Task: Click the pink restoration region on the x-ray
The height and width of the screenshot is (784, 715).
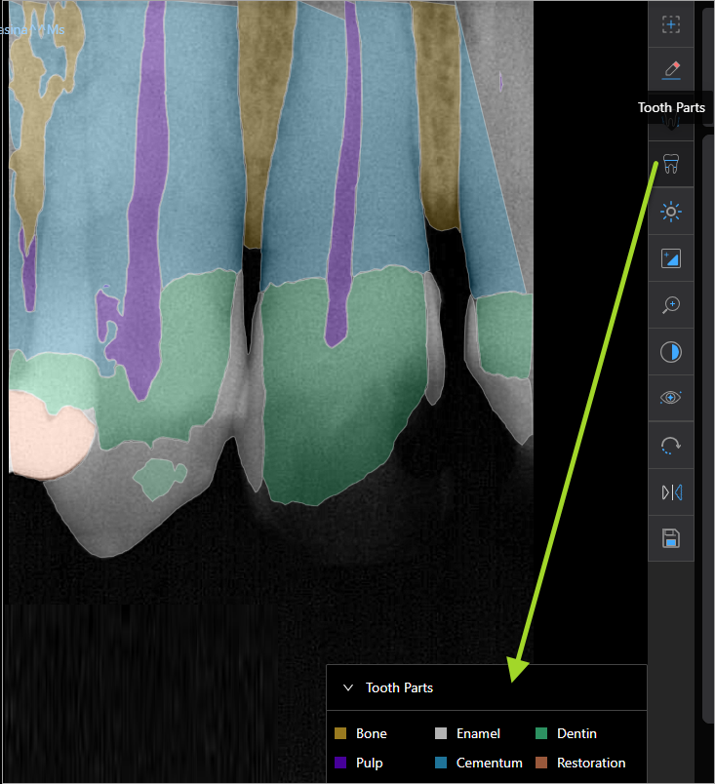Action: click(47, 434)
